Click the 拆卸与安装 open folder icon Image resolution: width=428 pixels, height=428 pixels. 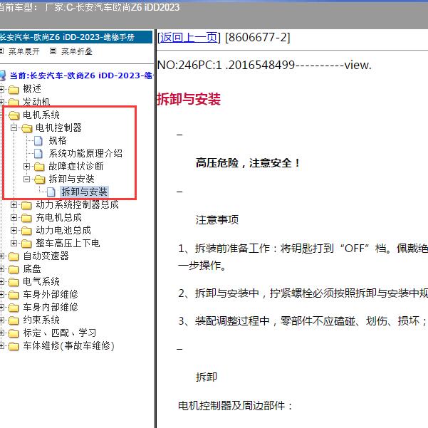[40, 179]
